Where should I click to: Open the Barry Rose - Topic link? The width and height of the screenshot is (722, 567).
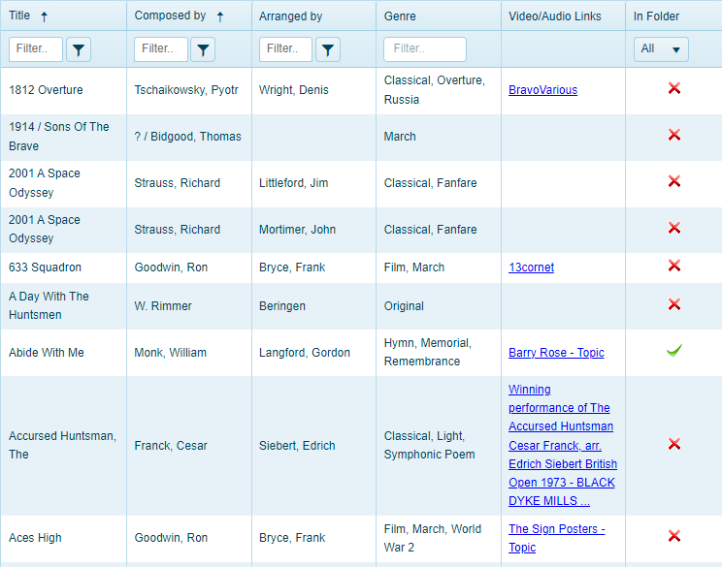coord(556,353)
